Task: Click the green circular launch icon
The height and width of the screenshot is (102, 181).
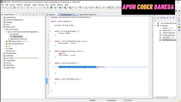Action: (51, 8)
